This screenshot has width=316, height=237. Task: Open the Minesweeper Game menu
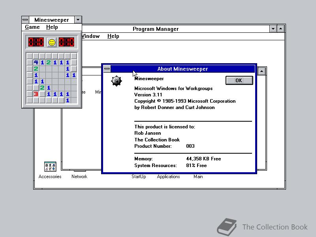point(32,27)
